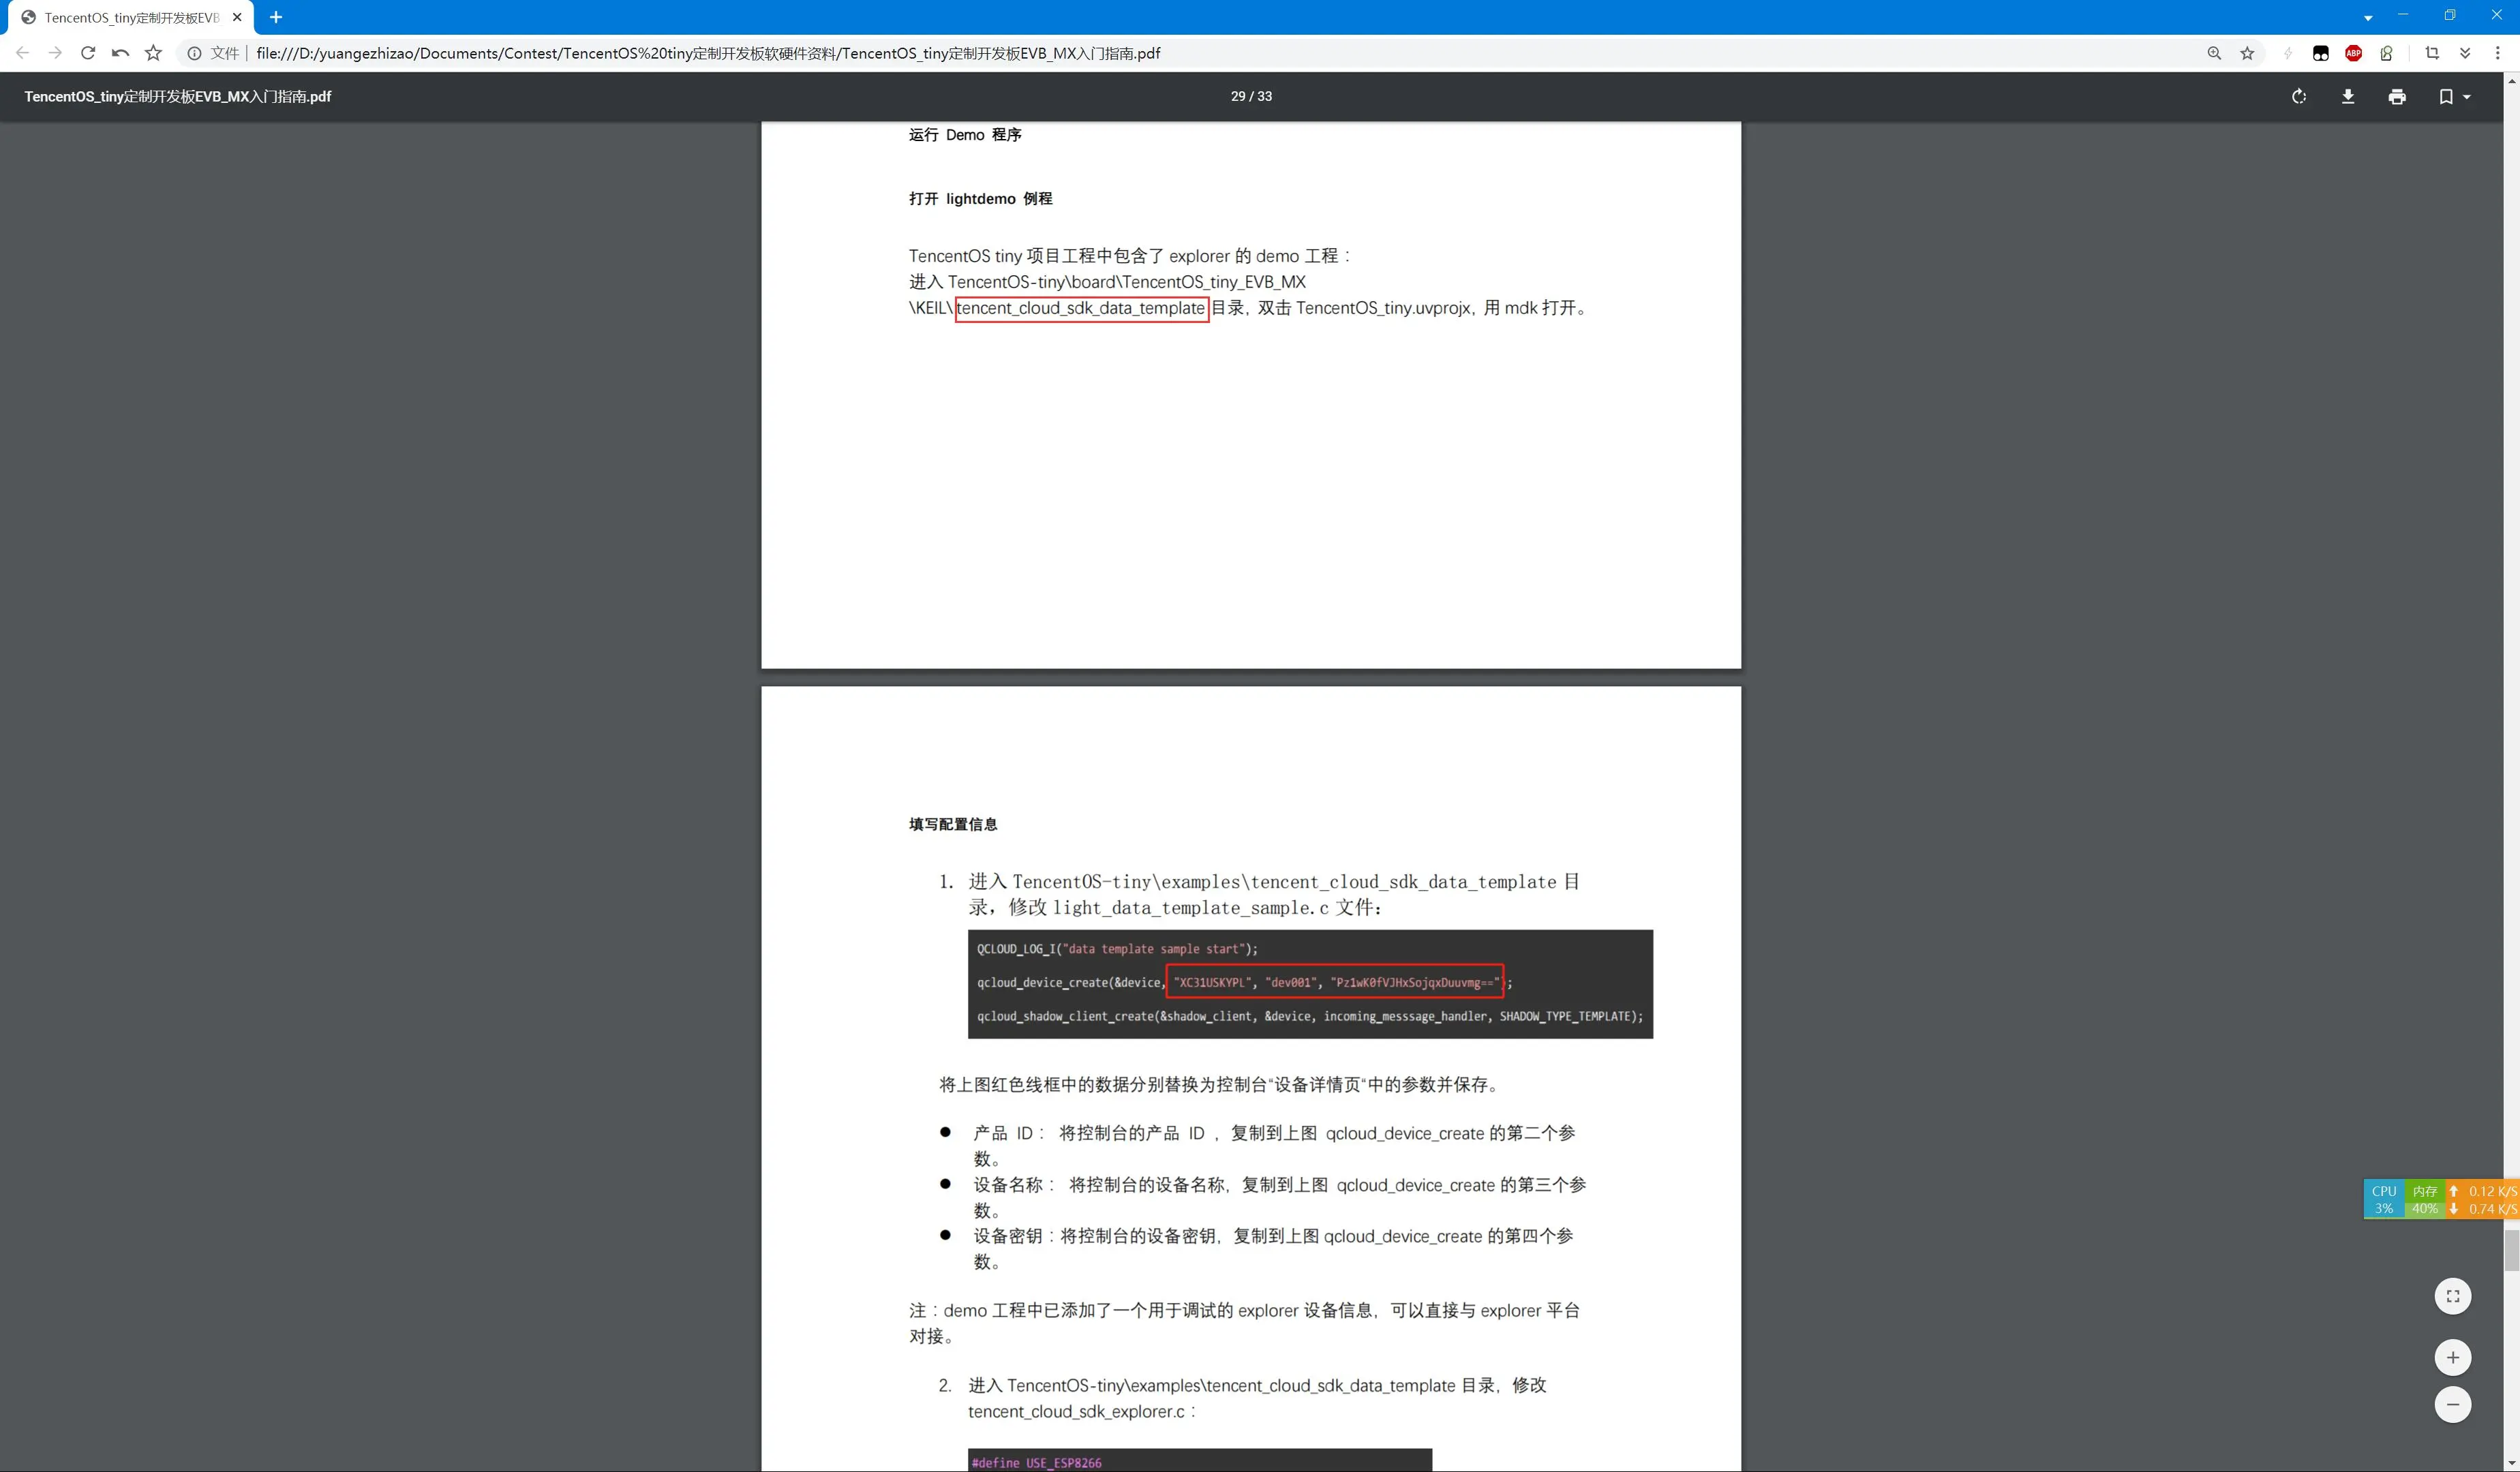Reload the current page

pos(88,53)
